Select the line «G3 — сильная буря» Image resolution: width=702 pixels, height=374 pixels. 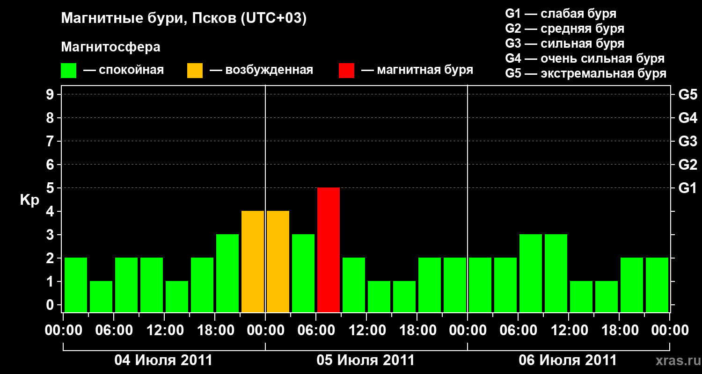pos(564,43)
